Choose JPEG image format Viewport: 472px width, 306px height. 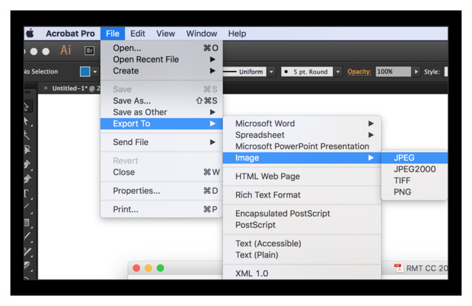(x=414, y=158)
